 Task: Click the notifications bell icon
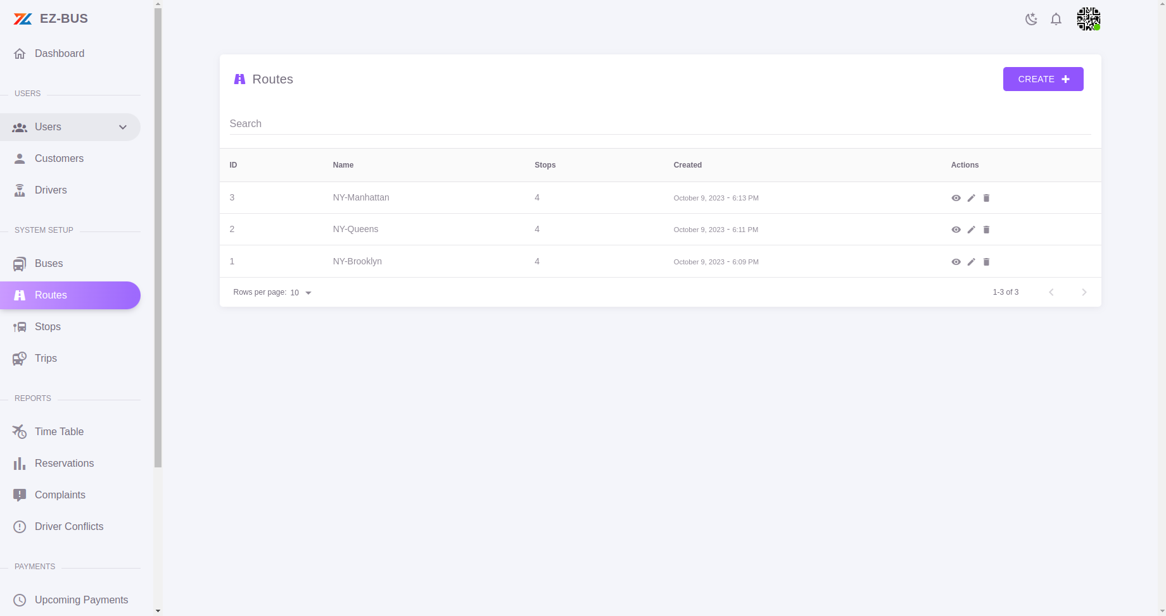[1056, 19]
